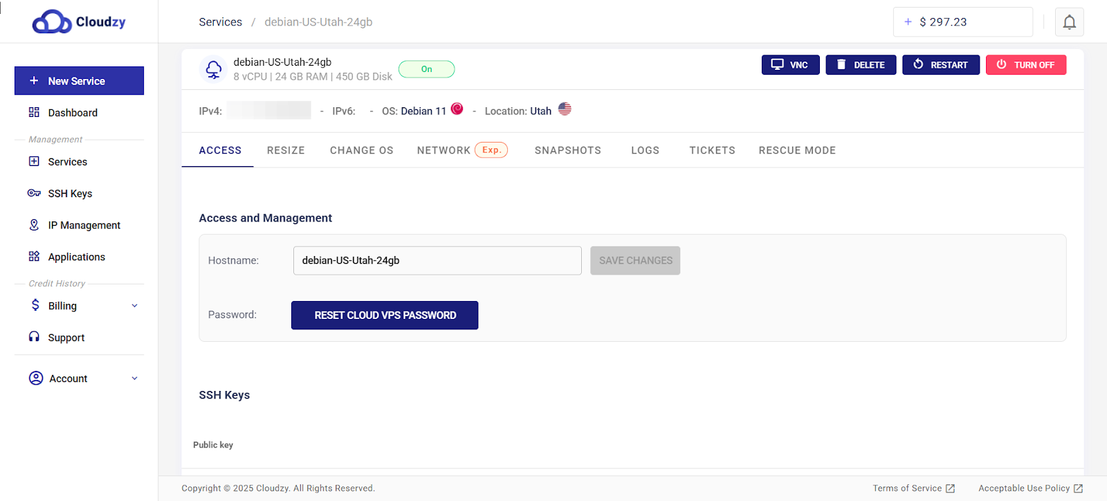This screenshot has width=1107, height=501.
Task: Click the cloud server avatar icon
Action: point(213,69)
